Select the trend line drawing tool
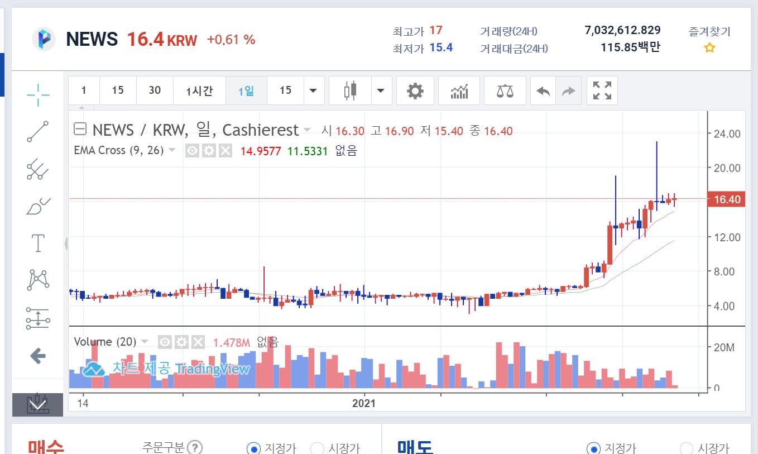Image resolution: width=758 pixels, height=454 pixels. pos(38,132)
